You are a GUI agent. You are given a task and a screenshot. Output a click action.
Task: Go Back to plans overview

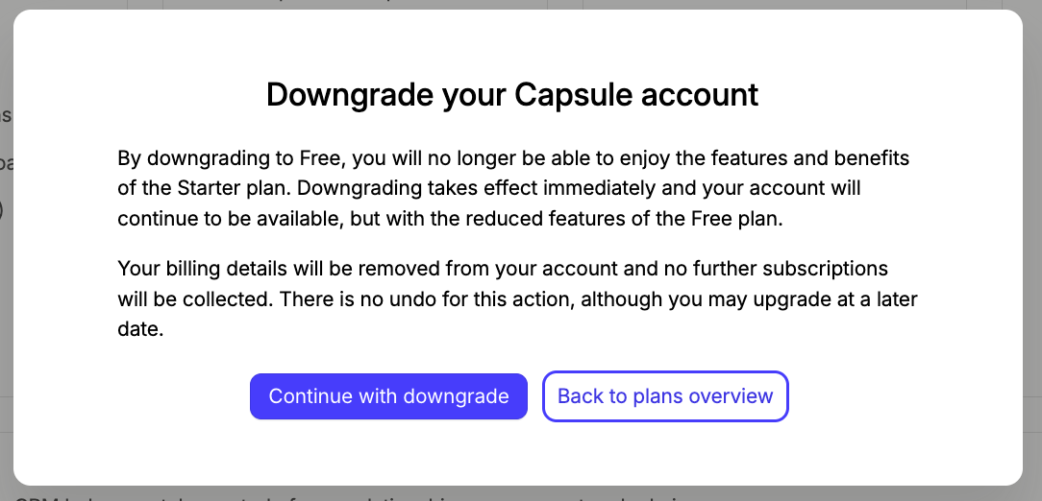665,396
